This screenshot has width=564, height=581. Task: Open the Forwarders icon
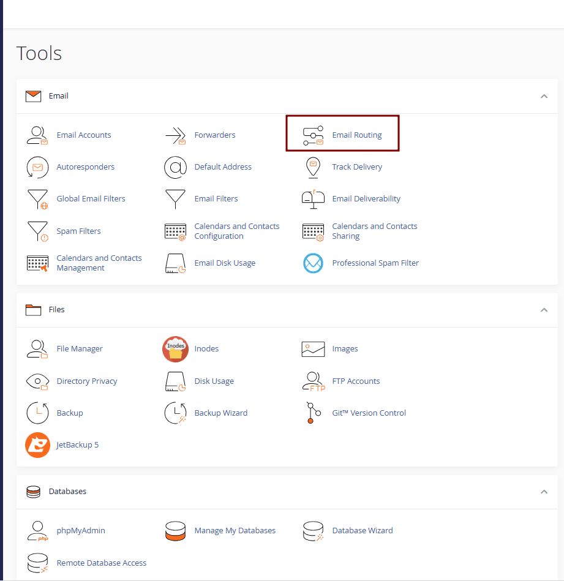(175, 135)
